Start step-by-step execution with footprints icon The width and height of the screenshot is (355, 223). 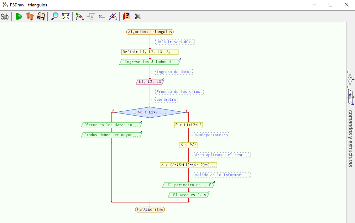tap(30, 16)
